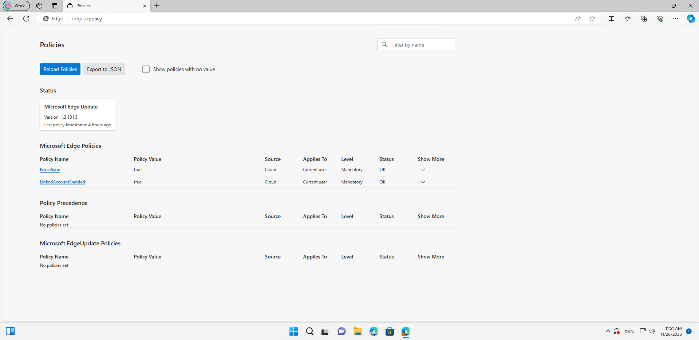Image resolution: width=699 pixels, height=340 pixels.
Task: Open clock showing 11:51 AM
Action: click(671, 331)
